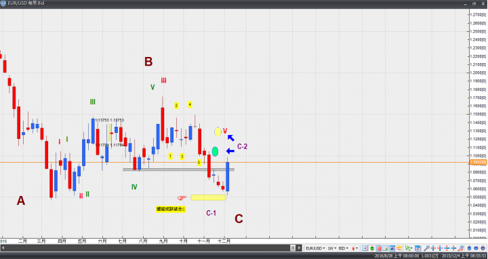Image resolution: width=488 pixels, height=259 pixels.
Task: Select the magnifier zoom tool
Action: [x=427, y=248]
